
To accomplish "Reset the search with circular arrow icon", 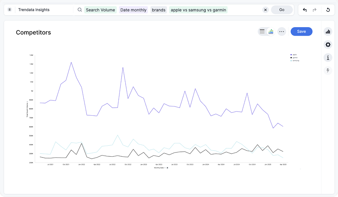I will point(328,10).
